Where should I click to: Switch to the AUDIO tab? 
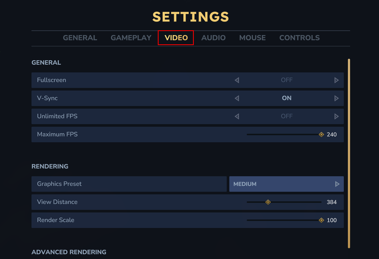click(213, 38)
